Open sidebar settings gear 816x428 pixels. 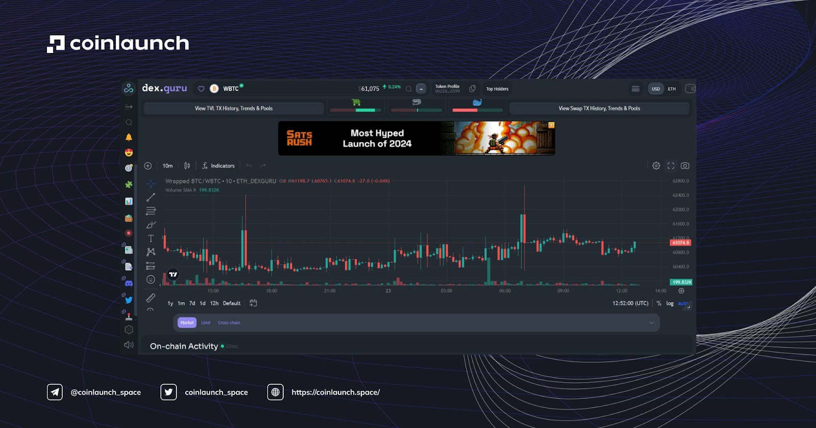click(129, 330)
